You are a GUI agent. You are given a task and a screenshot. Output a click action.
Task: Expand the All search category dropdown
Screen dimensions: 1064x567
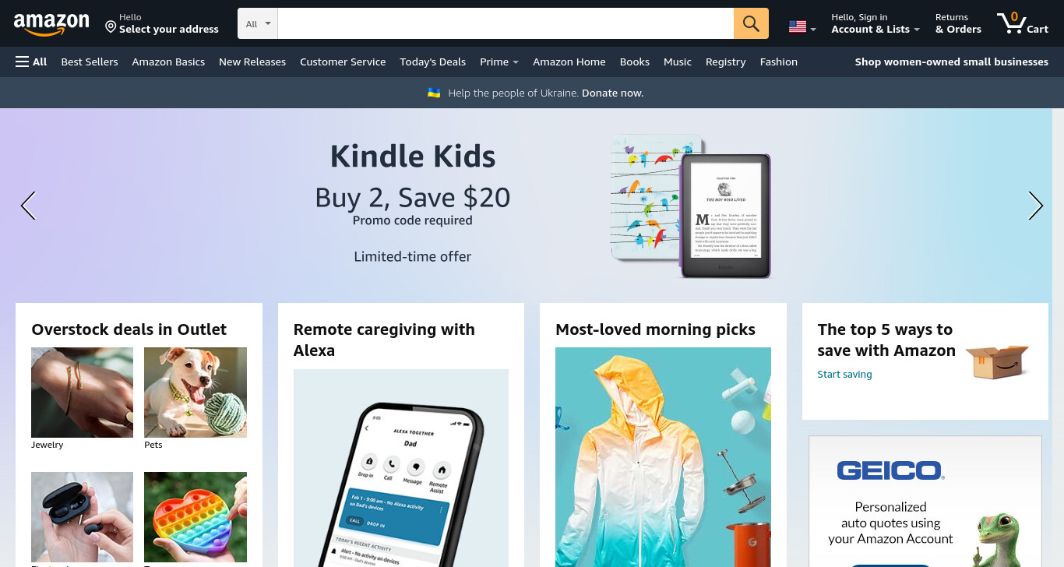pyautogui.click(x=258, y=23)
